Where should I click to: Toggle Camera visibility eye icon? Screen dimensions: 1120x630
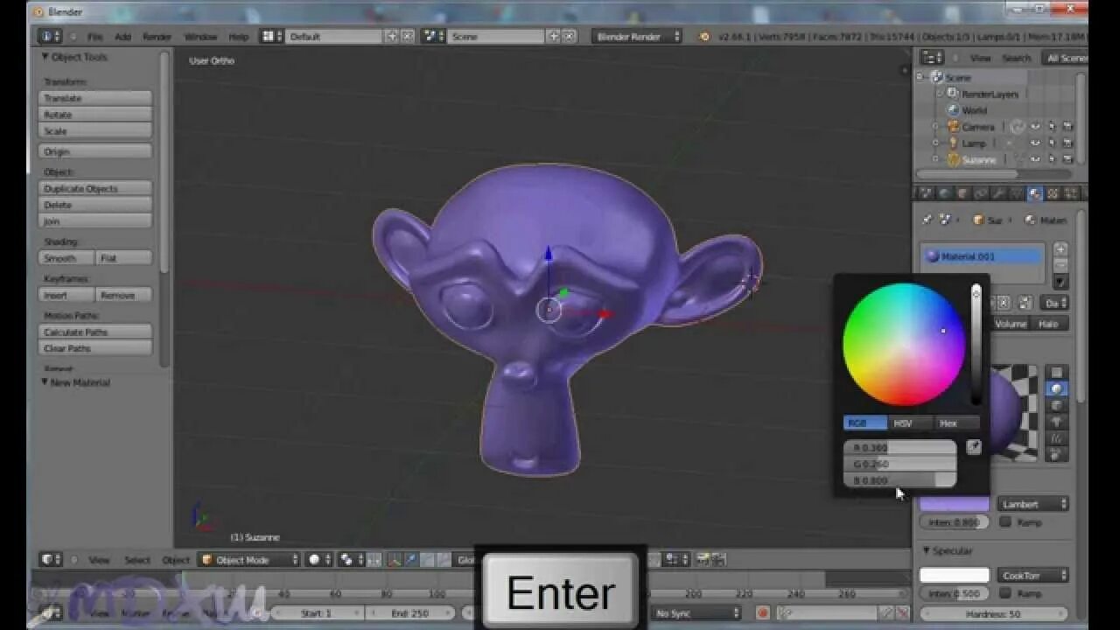coord(1035,127)
